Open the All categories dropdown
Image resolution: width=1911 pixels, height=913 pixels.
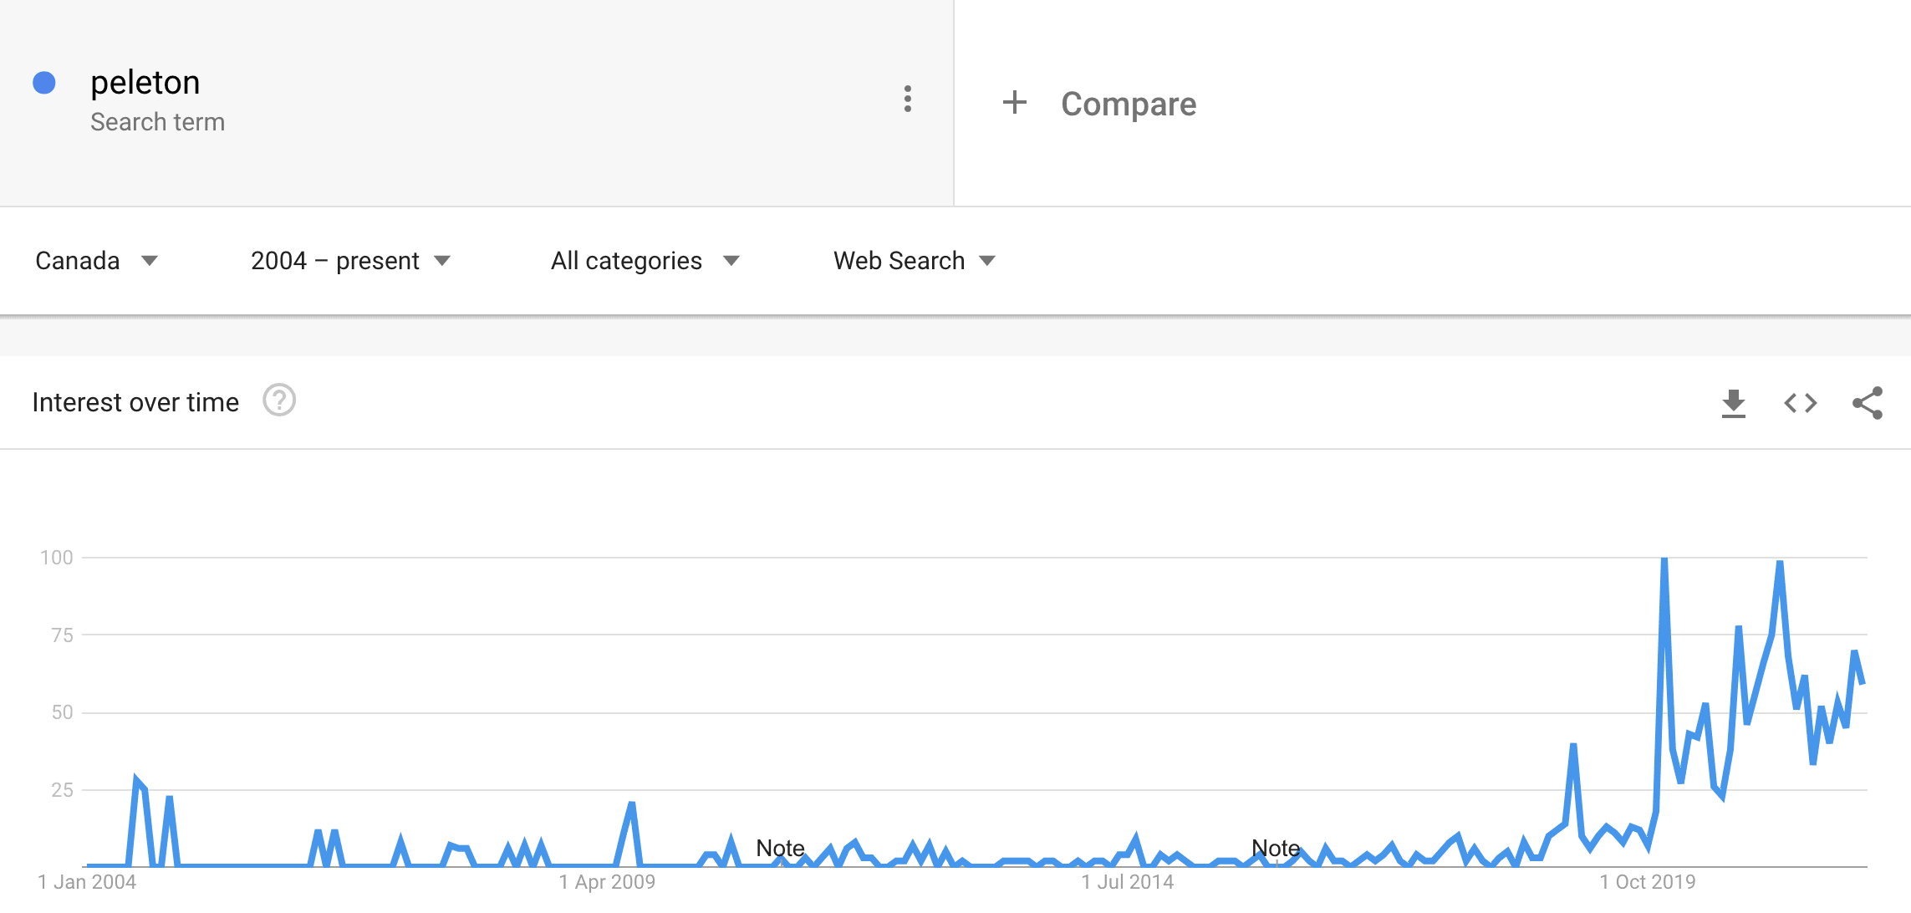pyautogui.click(x=645, y=261)
